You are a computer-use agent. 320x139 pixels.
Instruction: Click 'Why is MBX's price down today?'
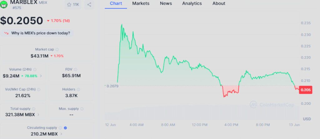click(40, 33)
